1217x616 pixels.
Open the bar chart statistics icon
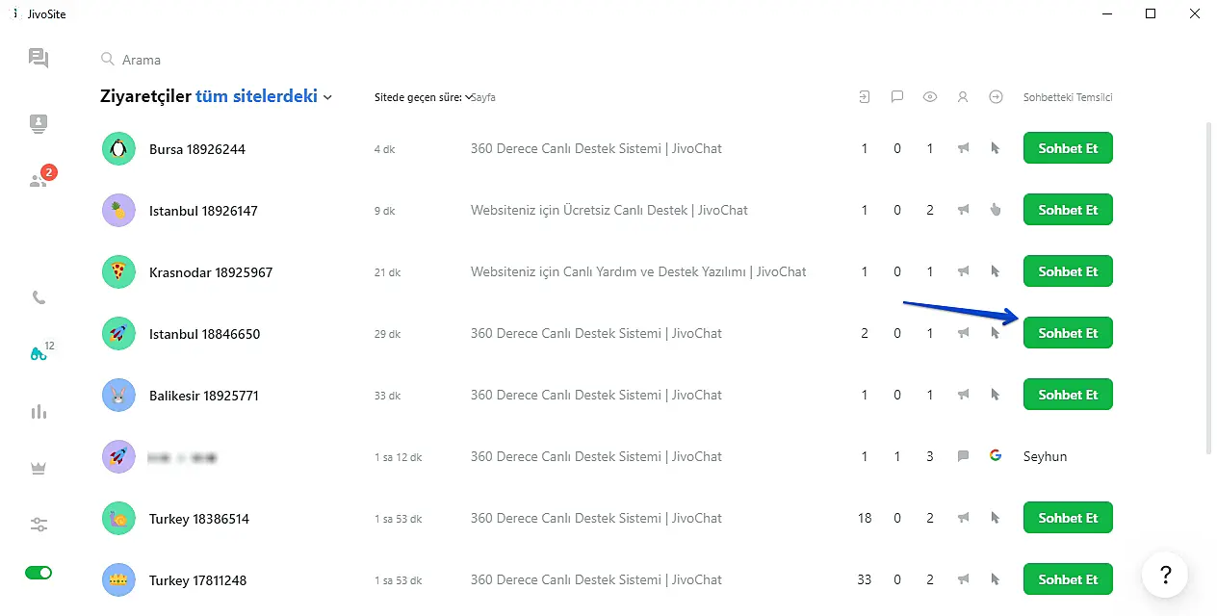pyautogui.click(x=39, y=412)
